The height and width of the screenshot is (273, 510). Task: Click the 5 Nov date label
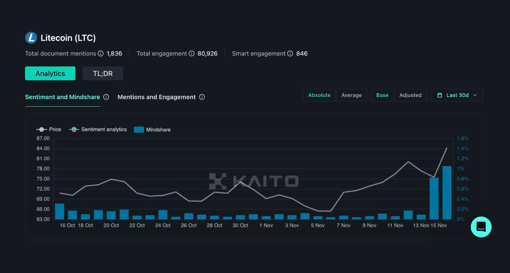pos(318,226)
